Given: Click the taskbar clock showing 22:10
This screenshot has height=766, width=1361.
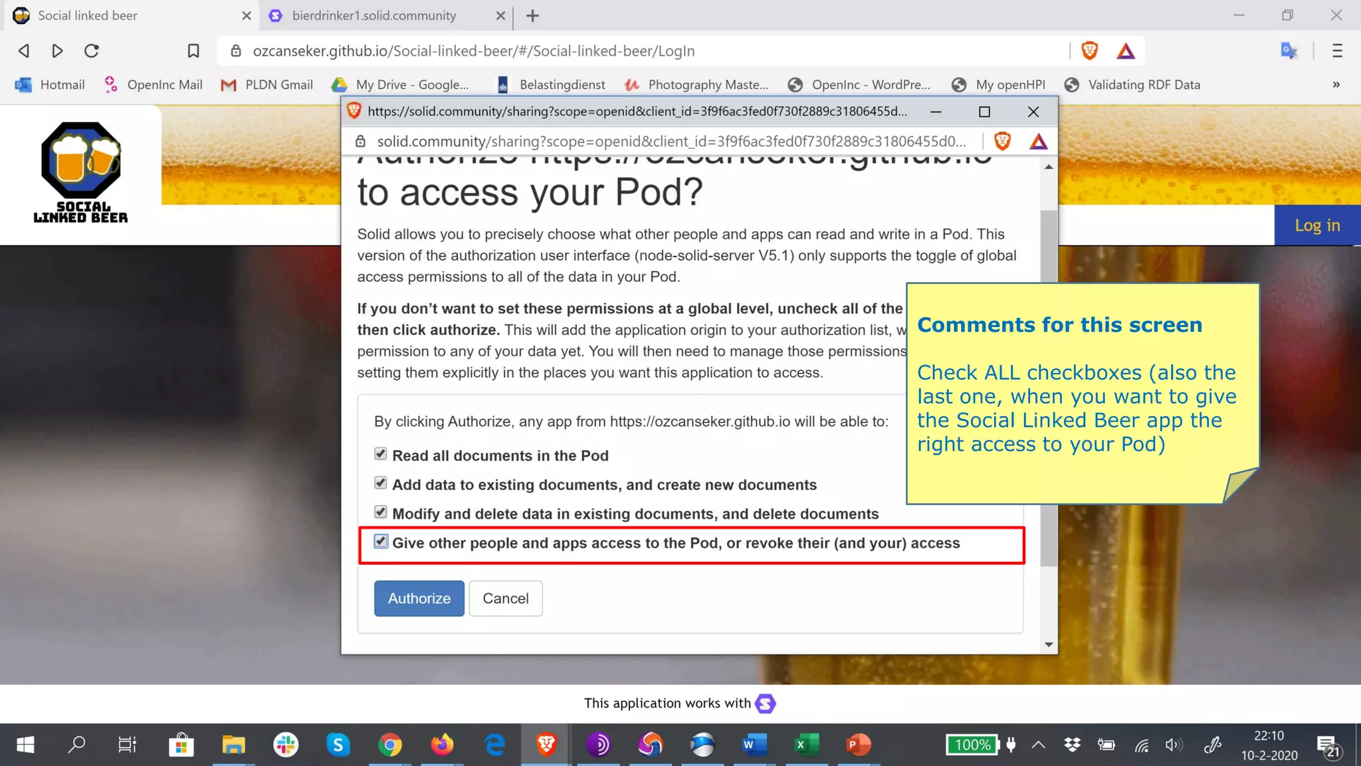Looking at the screenshot, I should (x=1269, y=745).
